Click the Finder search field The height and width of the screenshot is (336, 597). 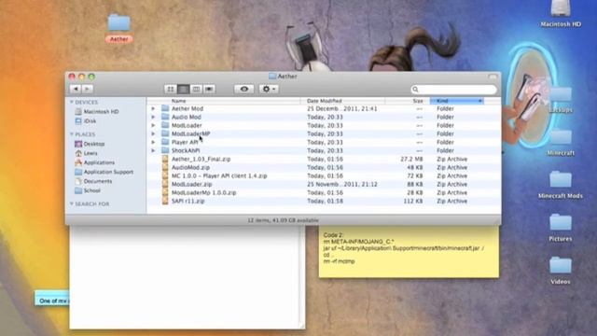pyautogui.click(x=454, y=90)
